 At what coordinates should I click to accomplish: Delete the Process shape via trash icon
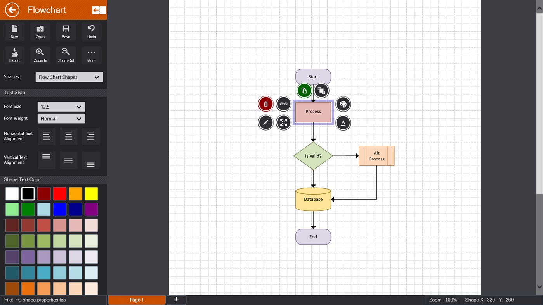(x=265, y=103)
